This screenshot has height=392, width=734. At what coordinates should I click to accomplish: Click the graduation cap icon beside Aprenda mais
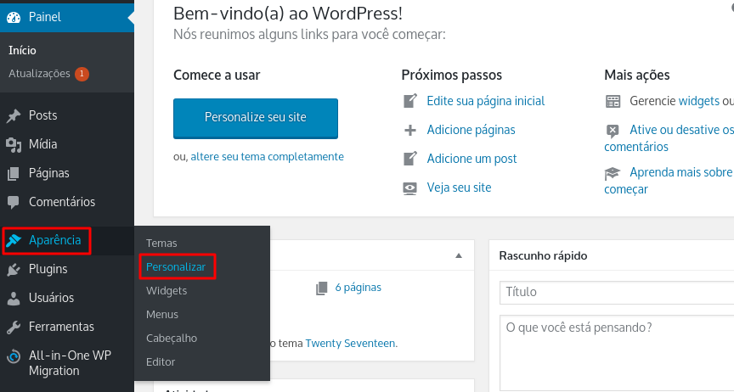[x=613, y=174]
